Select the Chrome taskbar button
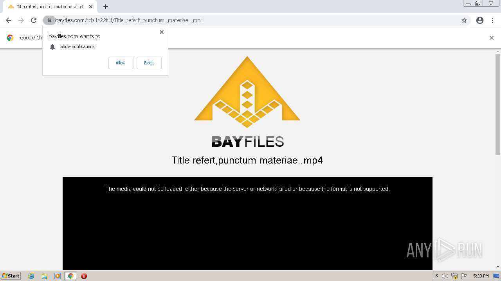Screen dimensions: 501x281 [70, 276]
